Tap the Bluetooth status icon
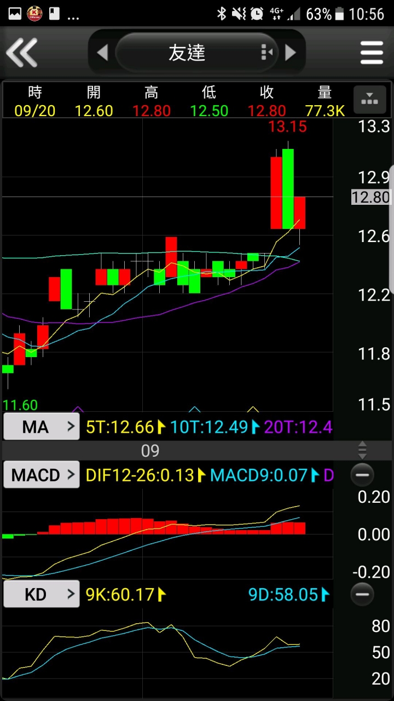This screenshot has width=394, height=701. click(x=222, y=14)
